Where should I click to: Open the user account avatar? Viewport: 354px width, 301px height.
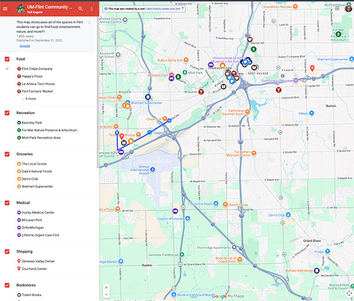coord(349,8)
